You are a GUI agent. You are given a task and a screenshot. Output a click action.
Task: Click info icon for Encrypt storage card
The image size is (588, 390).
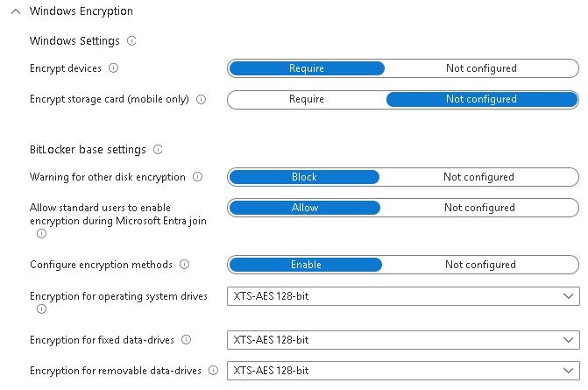click(201, 99)
